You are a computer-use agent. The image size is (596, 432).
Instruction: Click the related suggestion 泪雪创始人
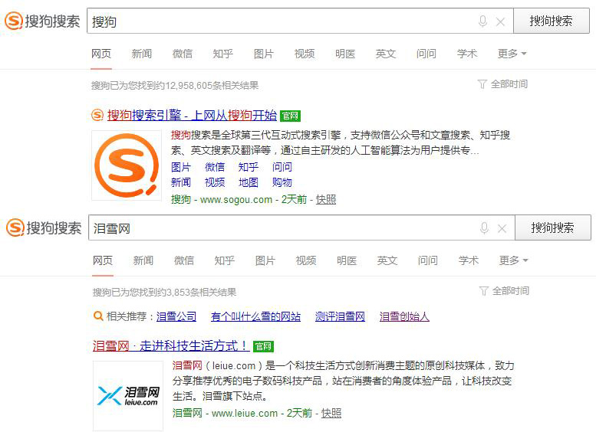click(x=404, y=316)
